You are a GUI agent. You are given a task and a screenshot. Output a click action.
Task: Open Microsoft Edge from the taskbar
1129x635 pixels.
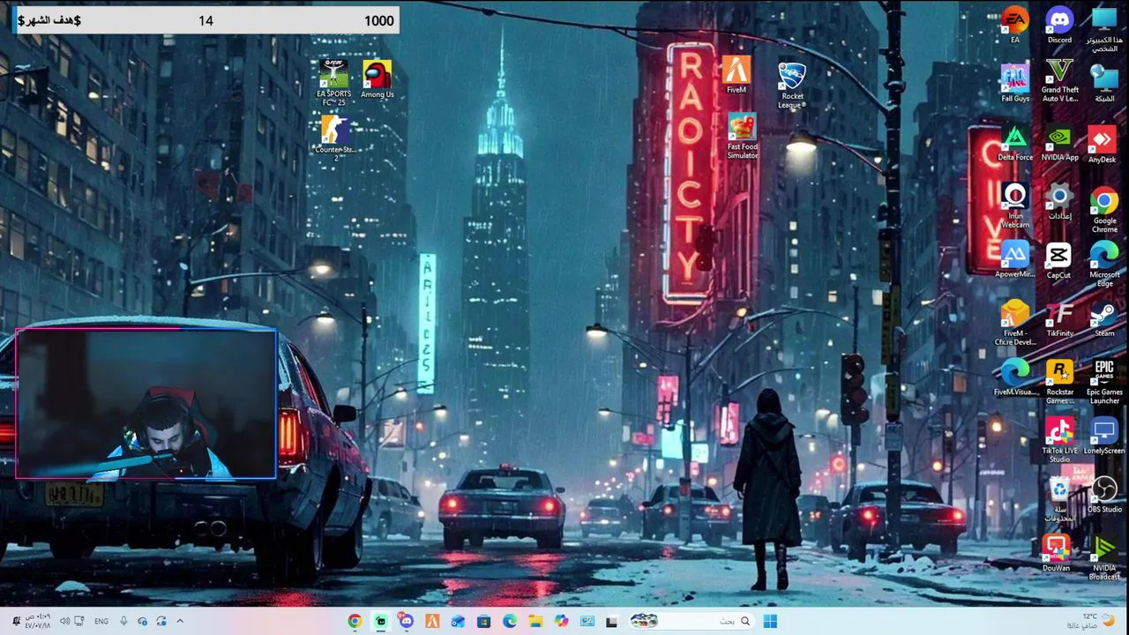point(510,621)
